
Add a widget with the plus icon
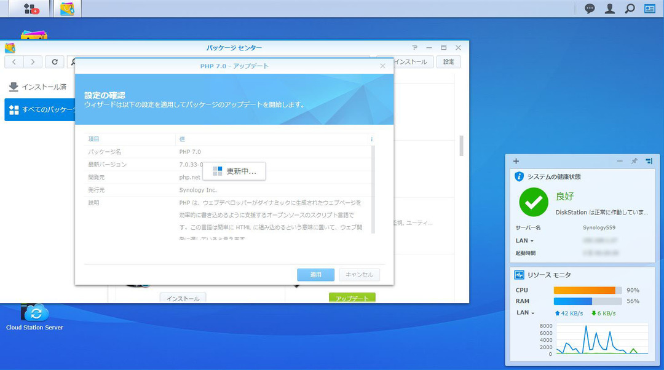[516, 161]
